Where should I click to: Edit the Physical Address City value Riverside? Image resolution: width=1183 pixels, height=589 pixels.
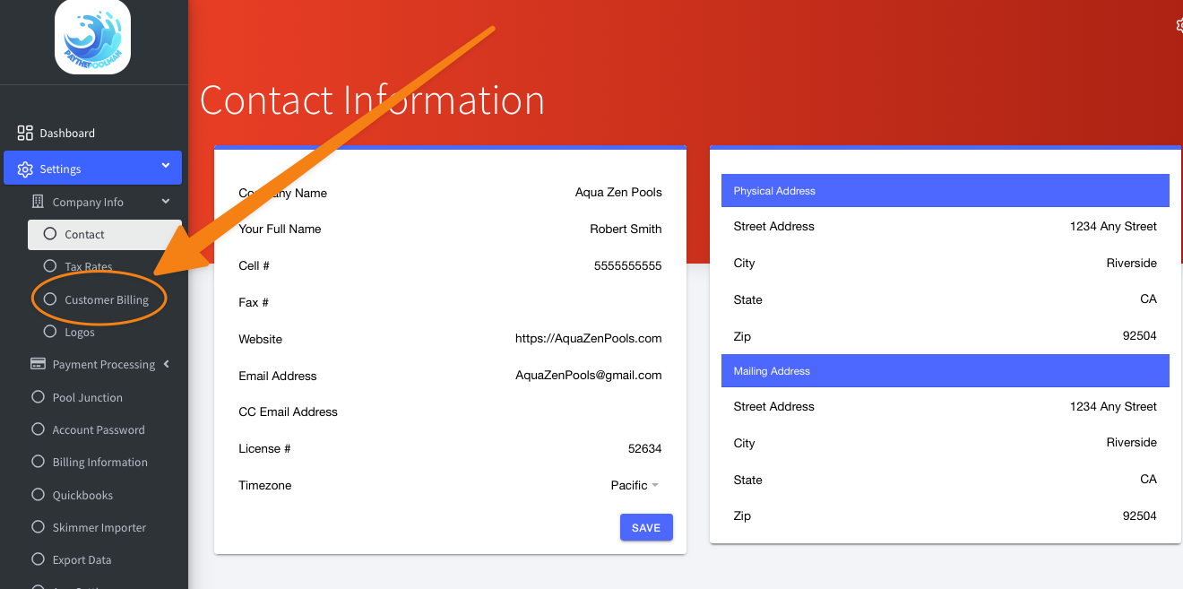pyautogui.click(x=1131, y=263)
